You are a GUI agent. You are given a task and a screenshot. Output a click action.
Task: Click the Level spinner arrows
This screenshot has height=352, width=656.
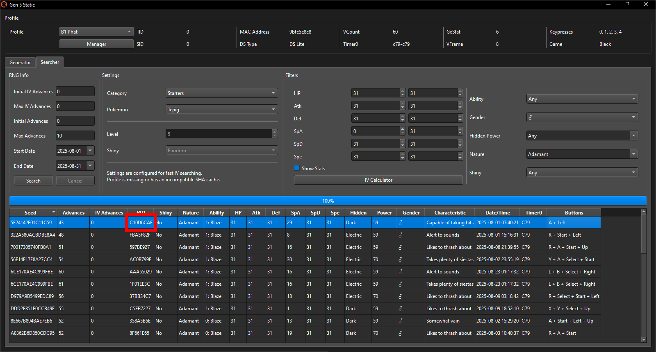pos(275,134)
